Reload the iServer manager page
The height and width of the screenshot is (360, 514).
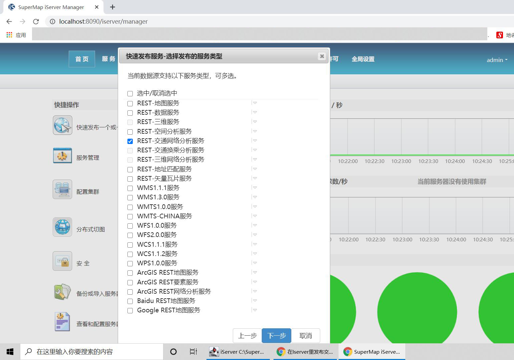point(36,21)
